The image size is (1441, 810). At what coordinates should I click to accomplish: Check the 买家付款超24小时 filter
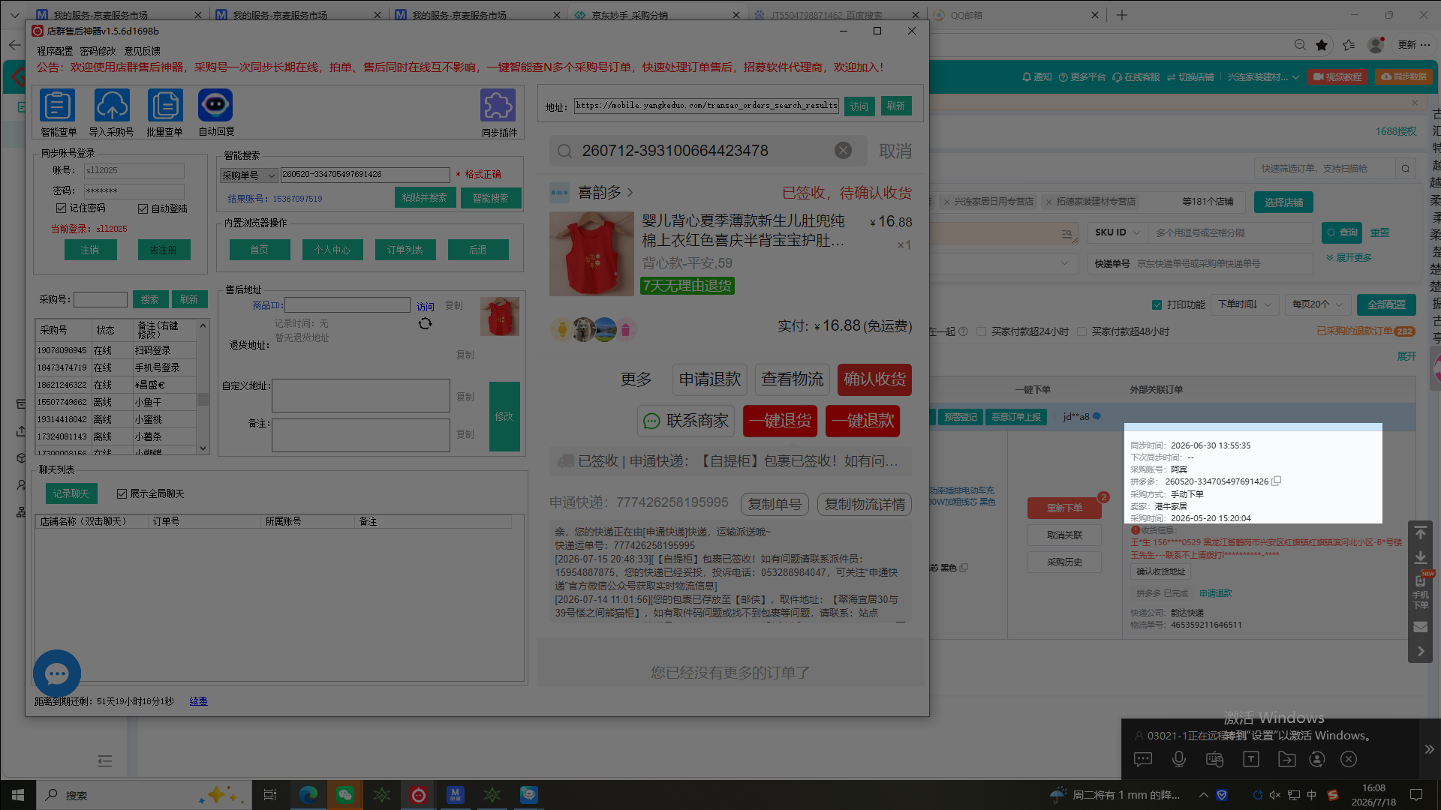pyautogui.click(x=981, y=331)
